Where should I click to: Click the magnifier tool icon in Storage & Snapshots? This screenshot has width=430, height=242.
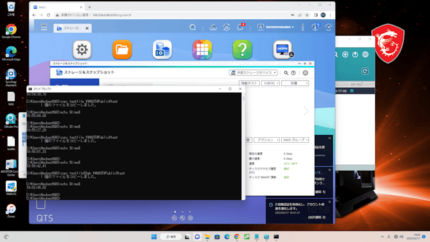[286, 73]
